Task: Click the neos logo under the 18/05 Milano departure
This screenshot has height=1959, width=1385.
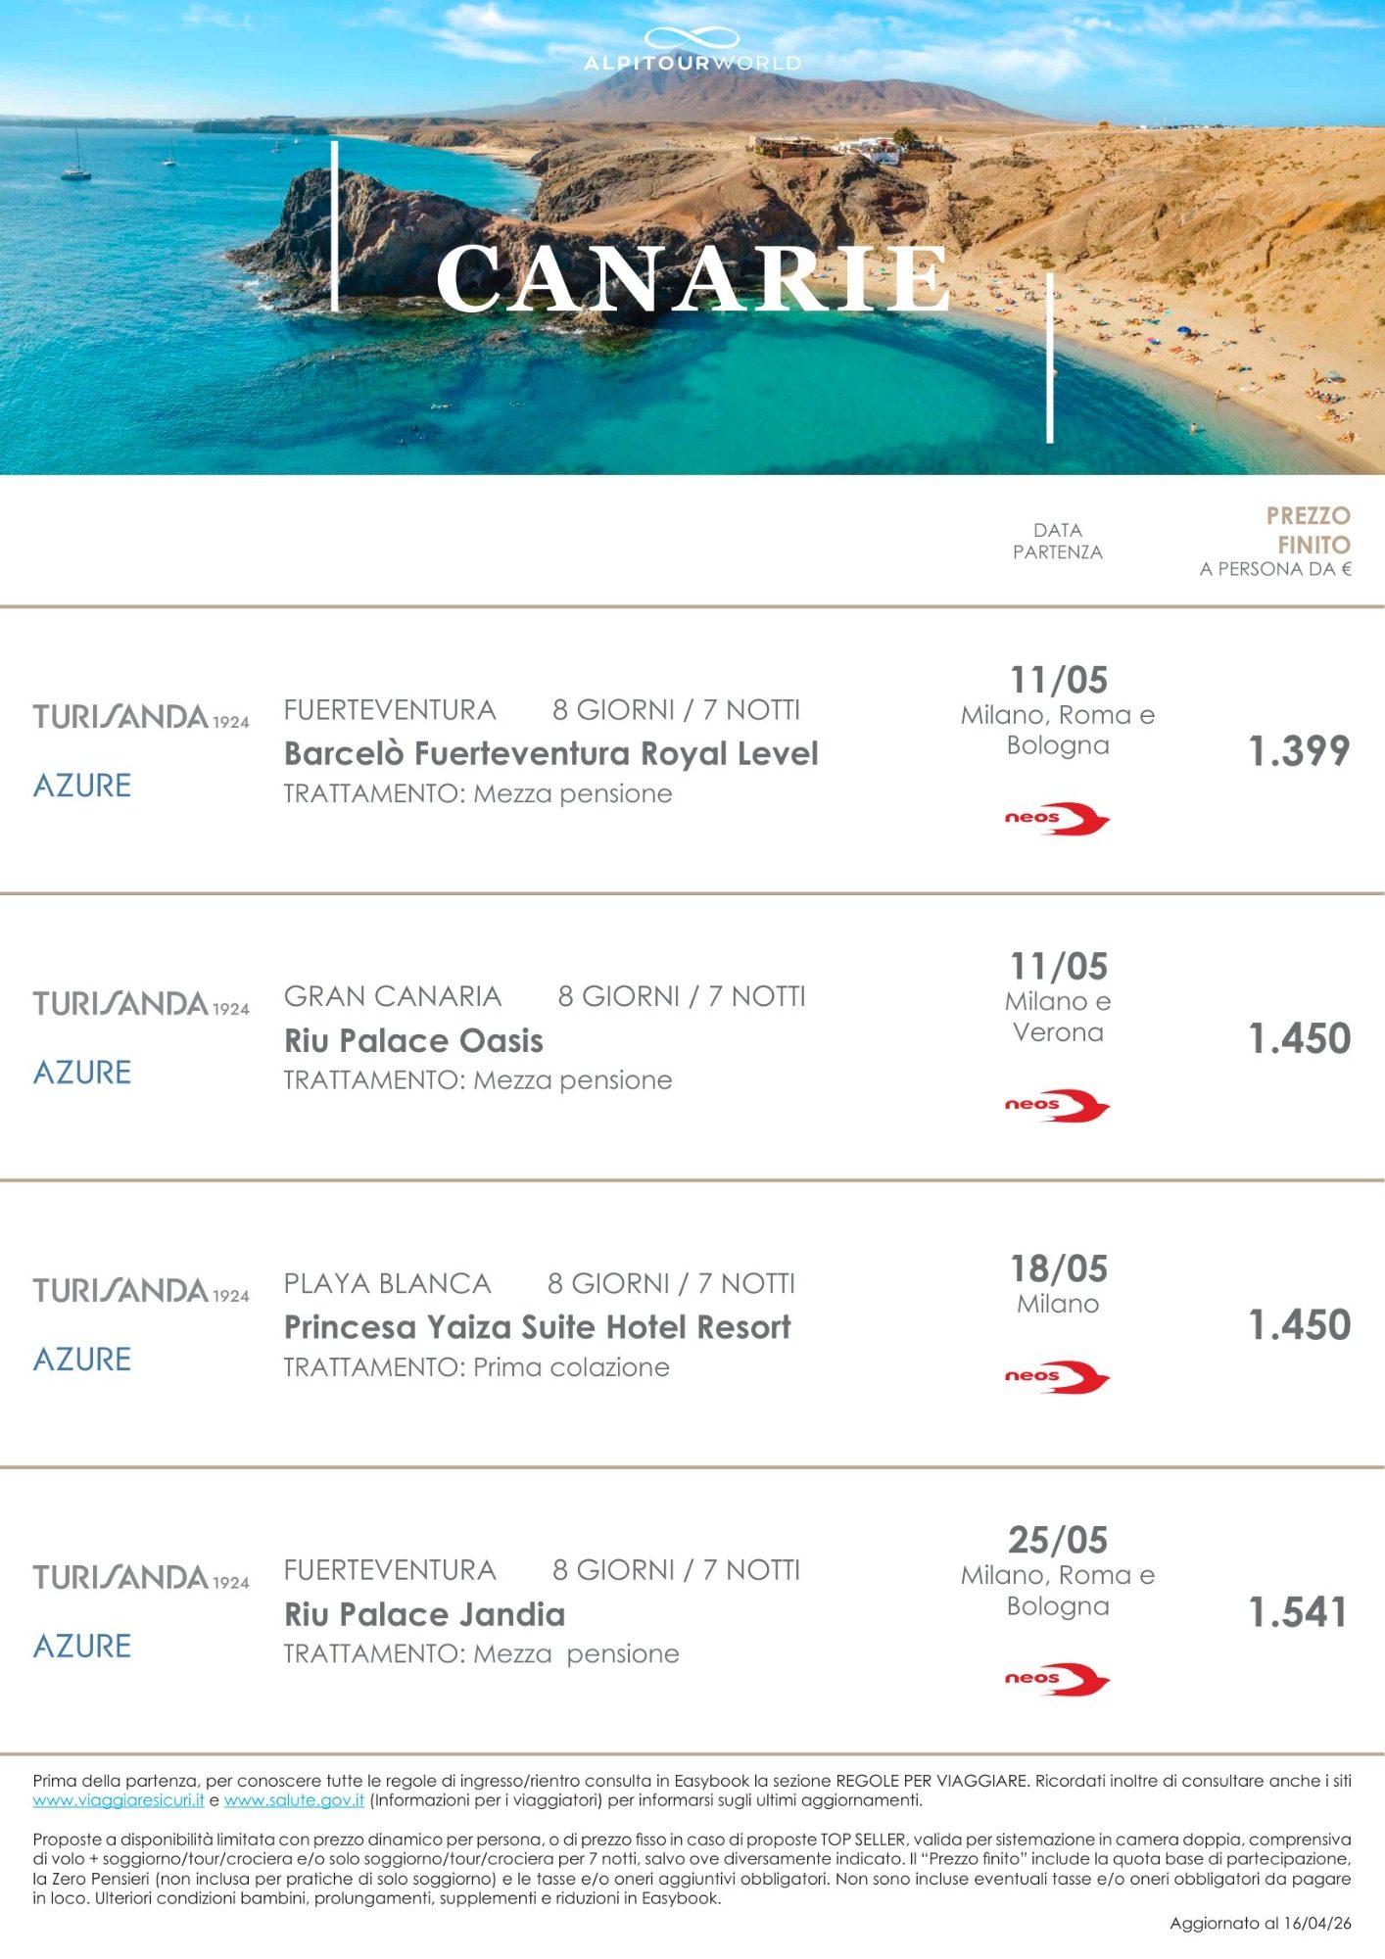Action: [1057, 1377]
